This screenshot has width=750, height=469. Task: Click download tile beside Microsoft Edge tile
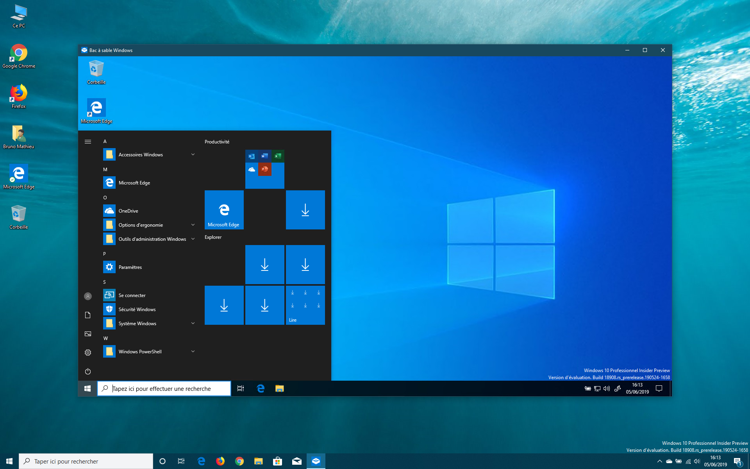click(x=305, y=210)
